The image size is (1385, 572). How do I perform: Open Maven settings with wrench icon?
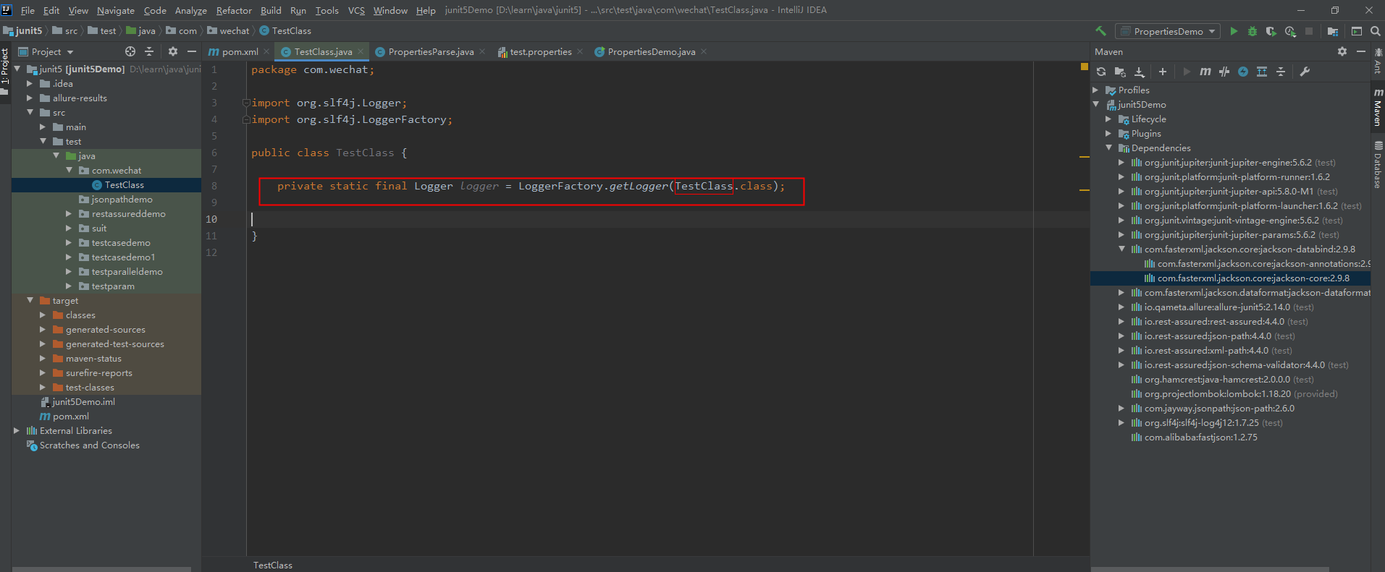click(x=1305, y=72)
